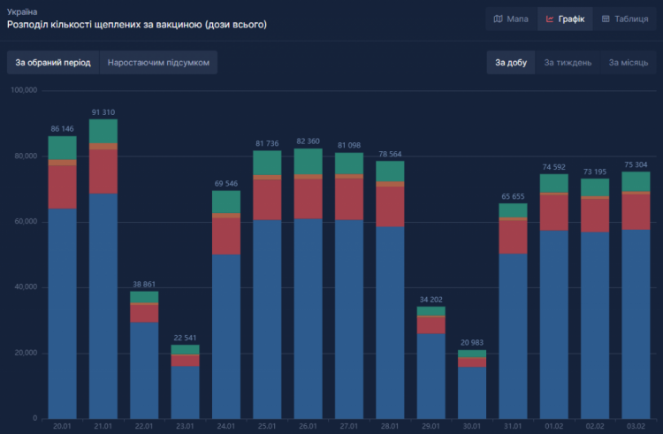Click the 91 310 value label
This screenshot has width=663, height=434.
(x=103, y=112)
